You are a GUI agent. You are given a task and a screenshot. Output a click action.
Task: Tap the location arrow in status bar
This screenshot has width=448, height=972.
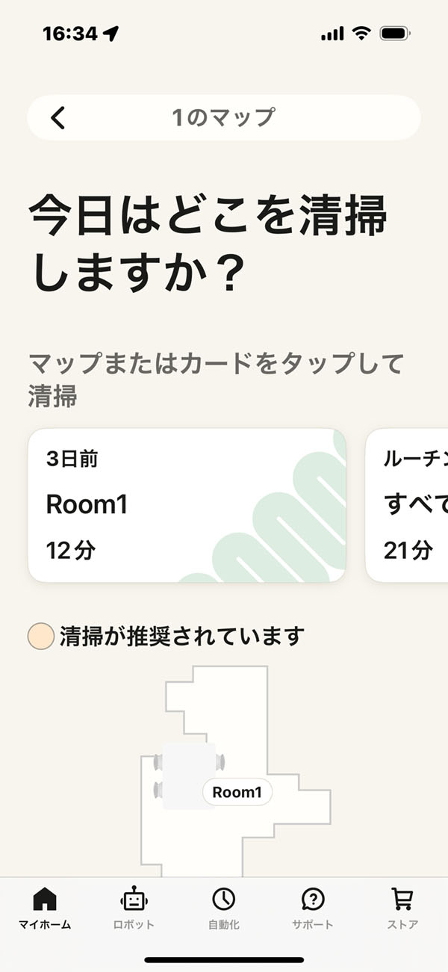point(111,34)
